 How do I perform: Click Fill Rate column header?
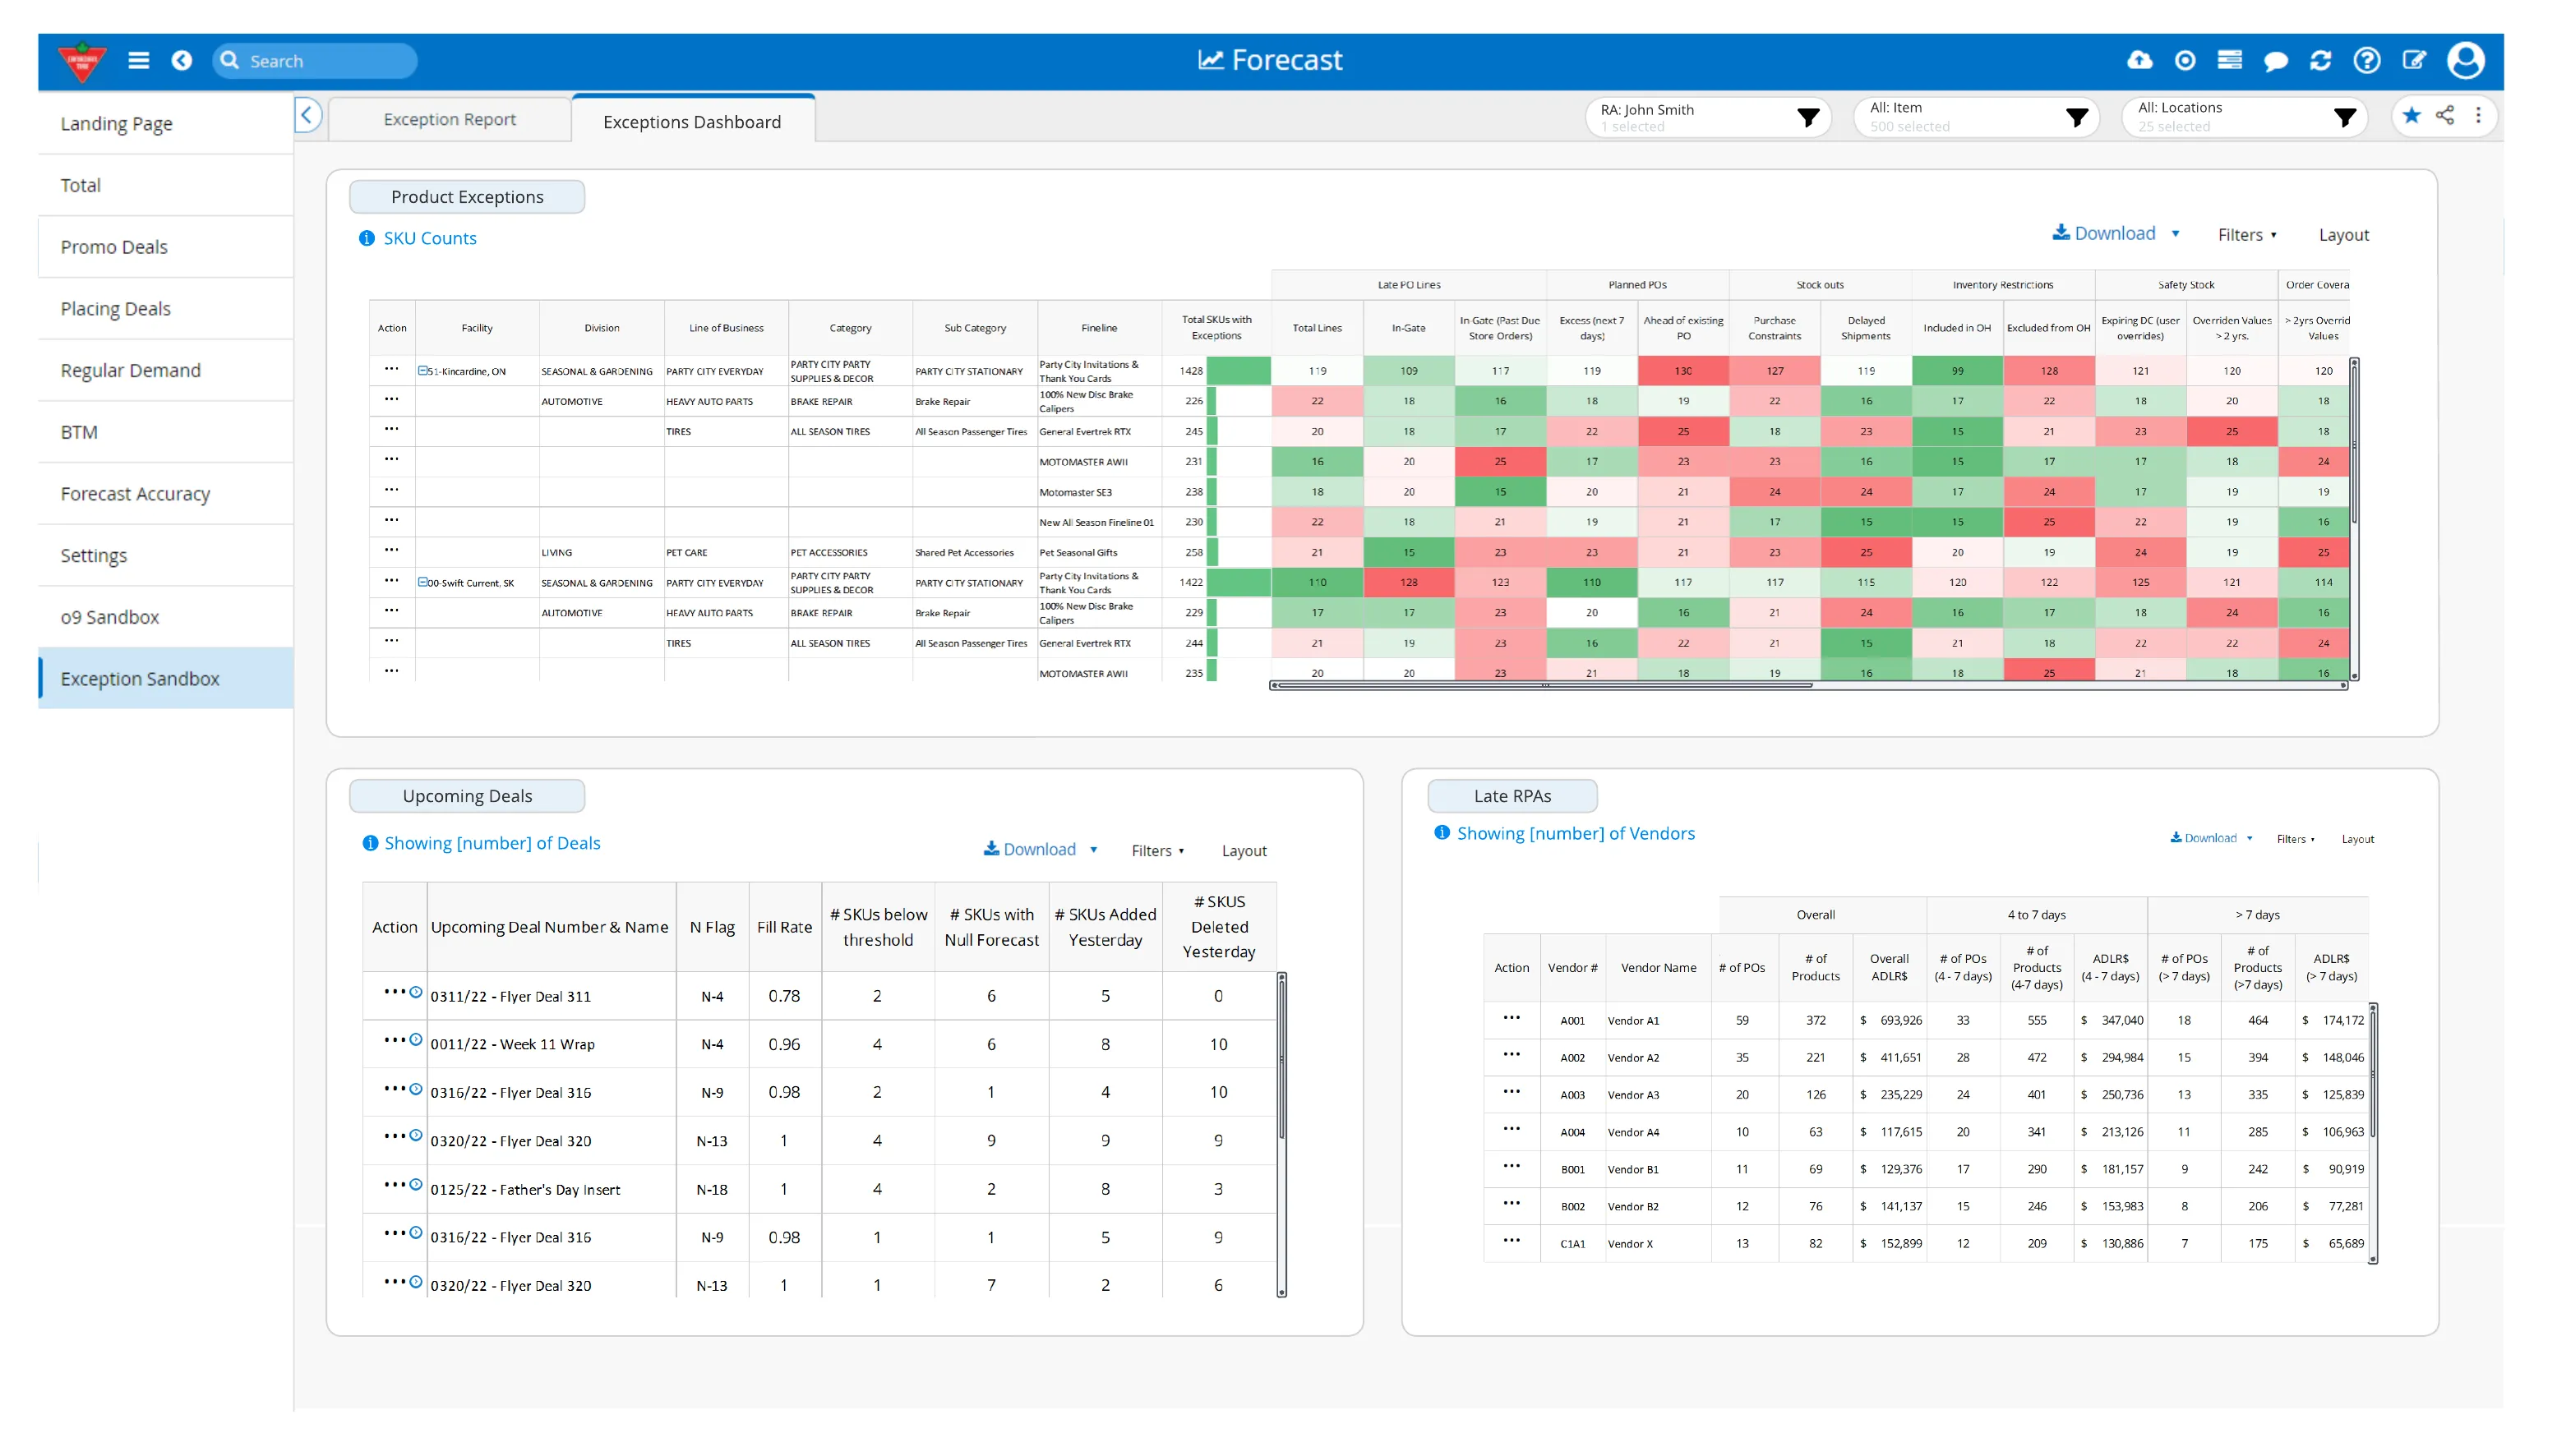(x=784, y=927)
